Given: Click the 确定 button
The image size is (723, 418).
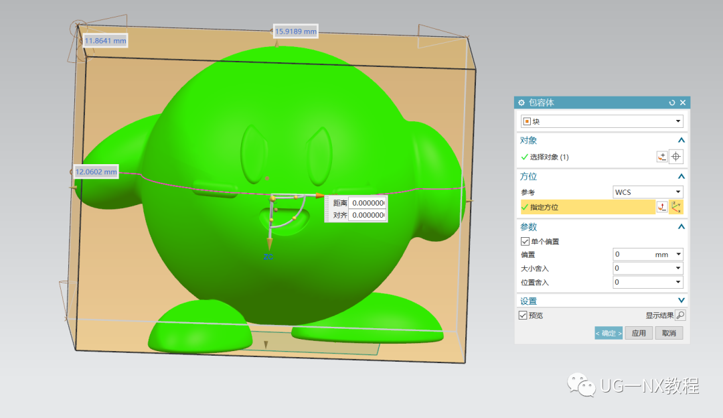Looking at the screenshot, I should 609,333.
